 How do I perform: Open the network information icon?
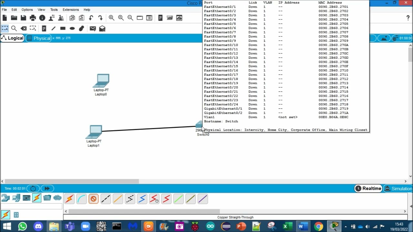(x=42, y=18)
